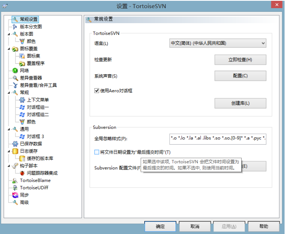Click the color brush icon under 常规
This screenshot has height=234, width=287.
click(x=22, y=122)
